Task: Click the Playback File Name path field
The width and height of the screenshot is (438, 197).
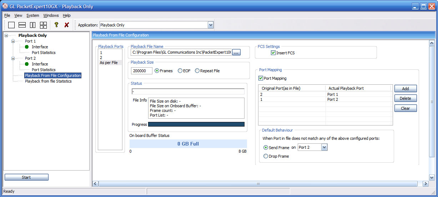Action: click(181, 52)
